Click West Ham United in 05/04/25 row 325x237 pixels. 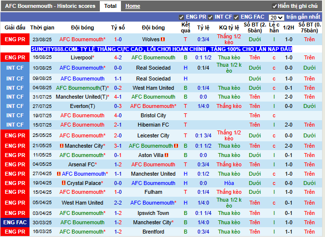[83, 203]
